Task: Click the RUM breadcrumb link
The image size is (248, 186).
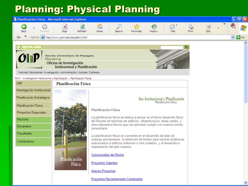Action: [18, 79]
